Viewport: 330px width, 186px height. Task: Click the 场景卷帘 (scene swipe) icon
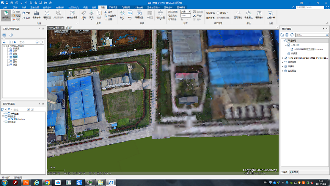point(36,14)
